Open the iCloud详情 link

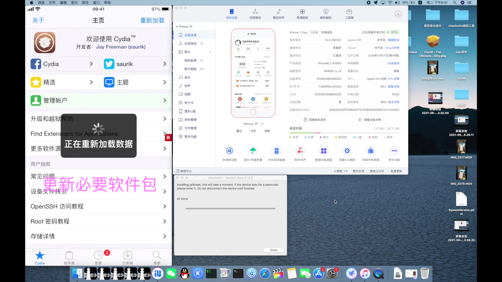(392, 48)
